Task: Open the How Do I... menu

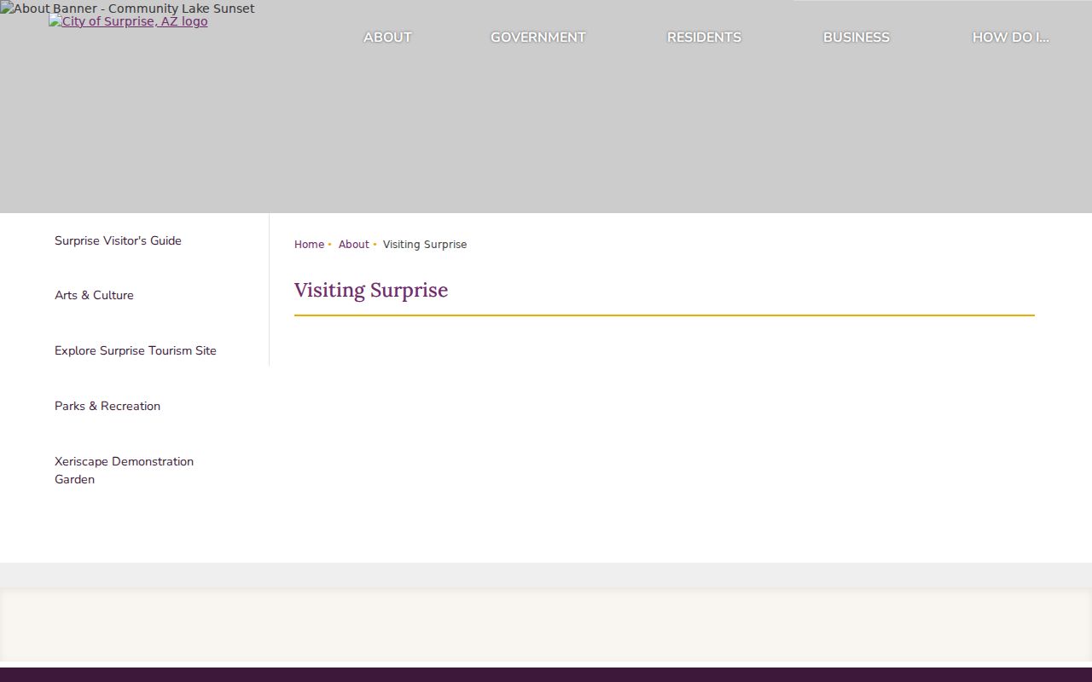Action: pyautogui.click(x=1010, y=38)
